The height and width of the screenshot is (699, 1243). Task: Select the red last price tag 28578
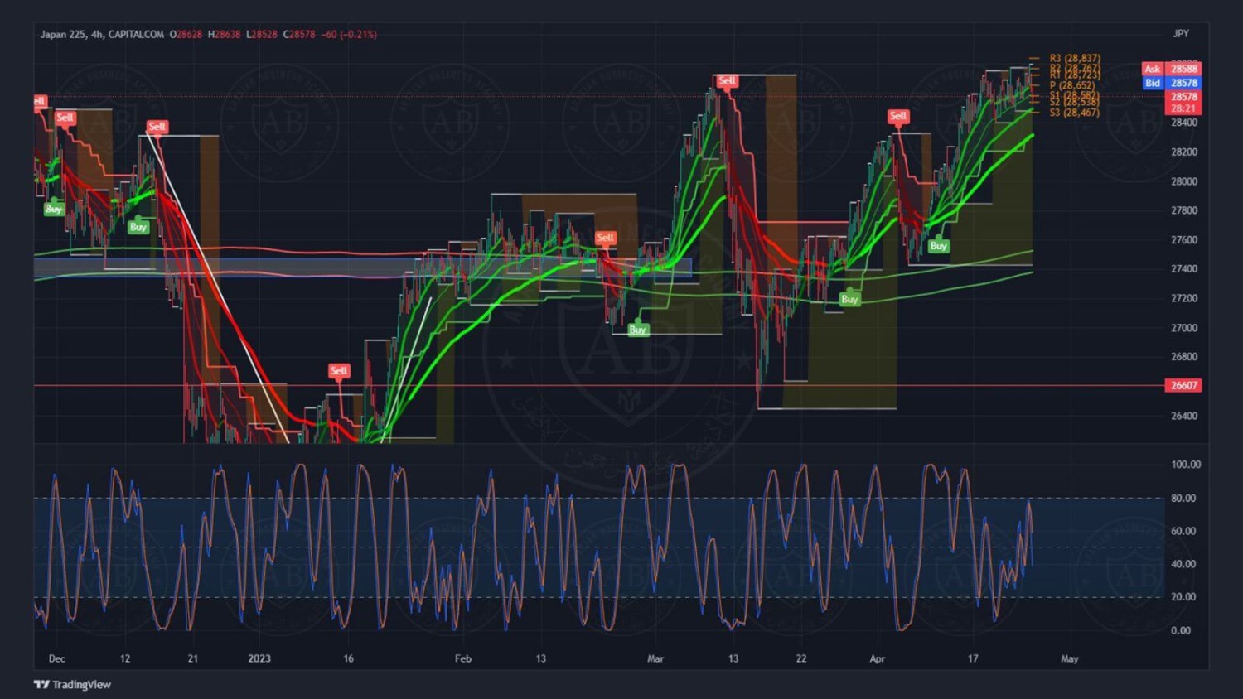click(x=1183, y=97)
